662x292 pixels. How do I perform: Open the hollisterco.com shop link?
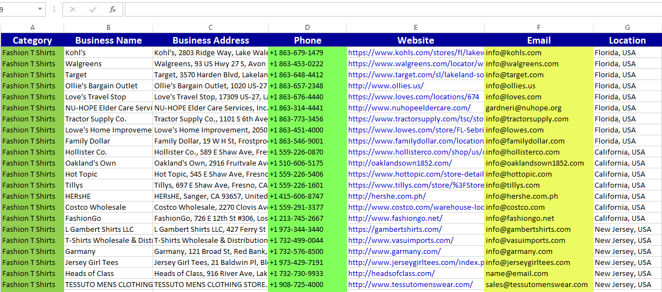[x=416, y=152]
